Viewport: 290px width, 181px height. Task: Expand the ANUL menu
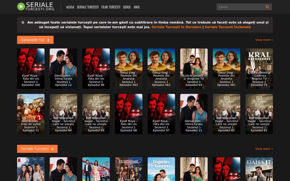pos(137,7)
